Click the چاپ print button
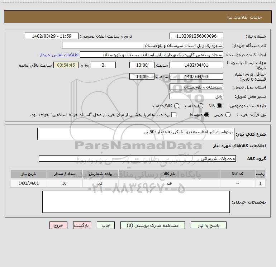Viewport: 276px width, 267px height. 106,225
